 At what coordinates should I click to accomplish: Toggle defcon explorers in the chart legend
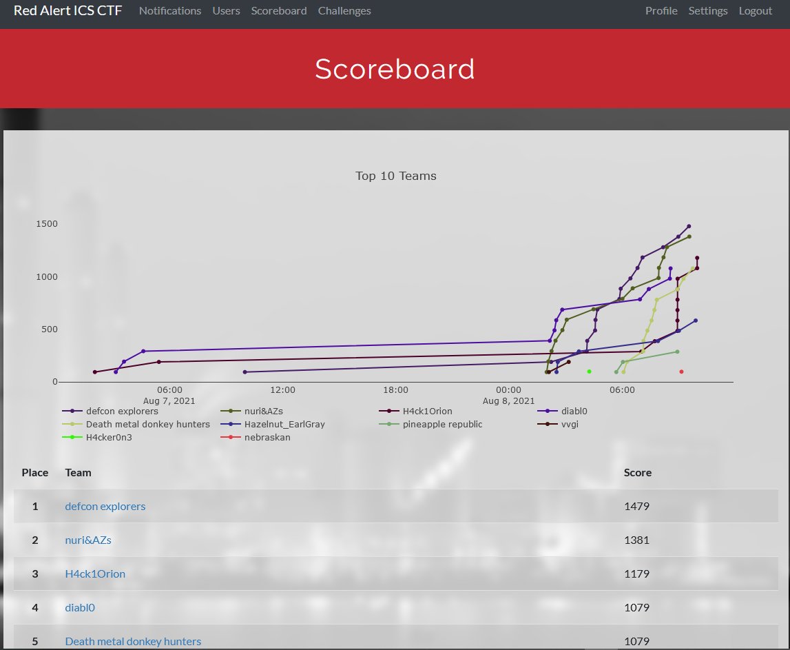point(110,411)
